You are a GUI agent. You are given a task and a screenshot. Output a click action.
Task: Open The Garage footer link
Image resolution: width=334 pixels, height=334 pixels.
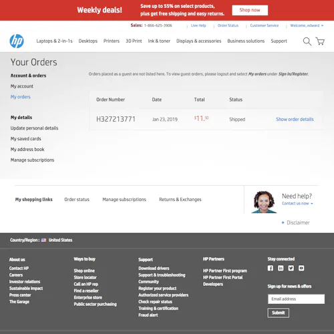click(19, 302)
